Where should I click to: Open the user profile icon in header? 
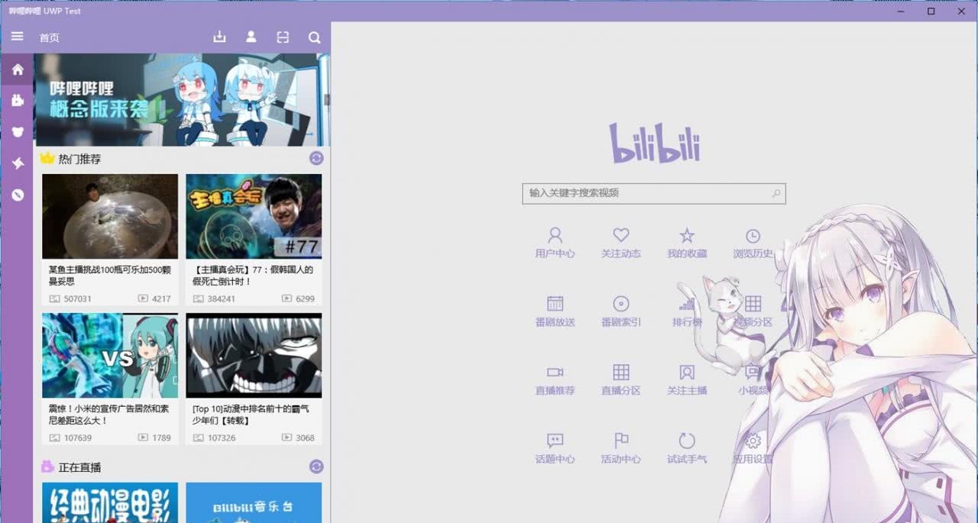251,37
